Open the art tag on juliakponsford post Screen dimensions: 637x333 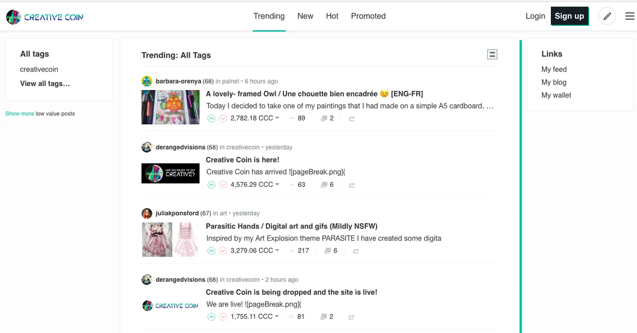[x=223, y=213]
